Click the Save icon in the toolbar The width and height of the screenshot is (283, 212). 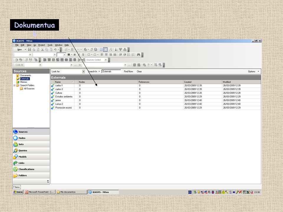29,49
